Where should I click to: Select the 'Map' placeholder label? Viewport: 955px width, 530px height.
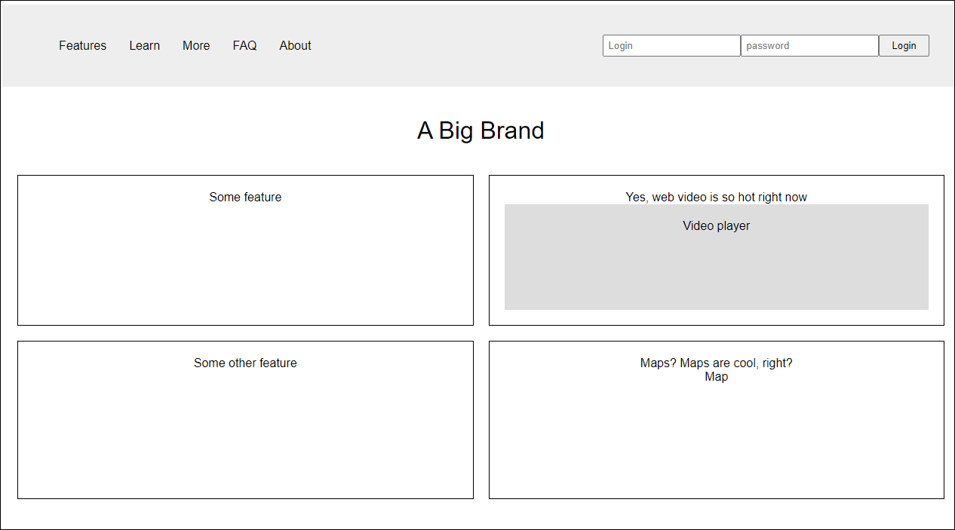716,377
